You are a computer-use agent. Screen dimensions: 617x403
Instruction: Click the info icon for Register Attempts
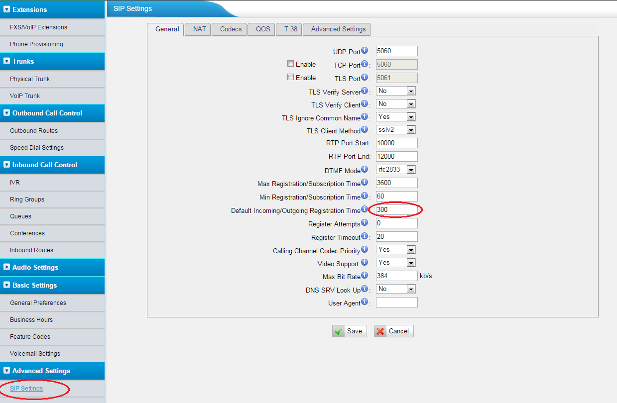pos(365,223)
